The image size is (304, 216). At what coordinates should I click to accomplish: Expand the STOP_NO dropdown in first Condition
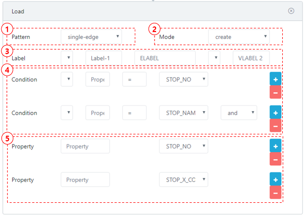pyautogui.click(x=183, y=79)
